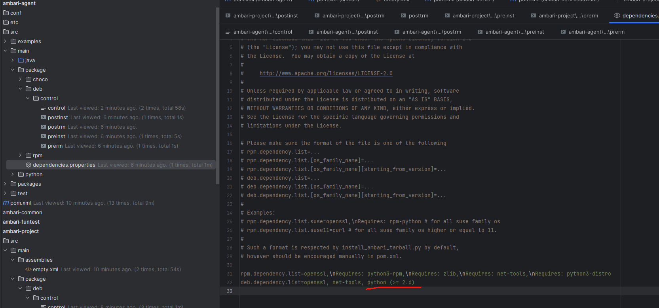The height and width of the screenshot is (308, 659).
Task: Click the project tree vertical scrollbar
Action: click(x=218, y=96)
